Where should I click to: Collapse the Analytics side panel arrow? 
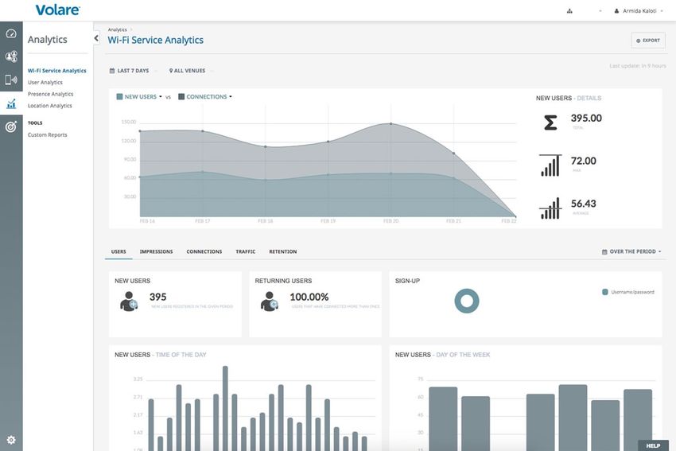point(96,38)
